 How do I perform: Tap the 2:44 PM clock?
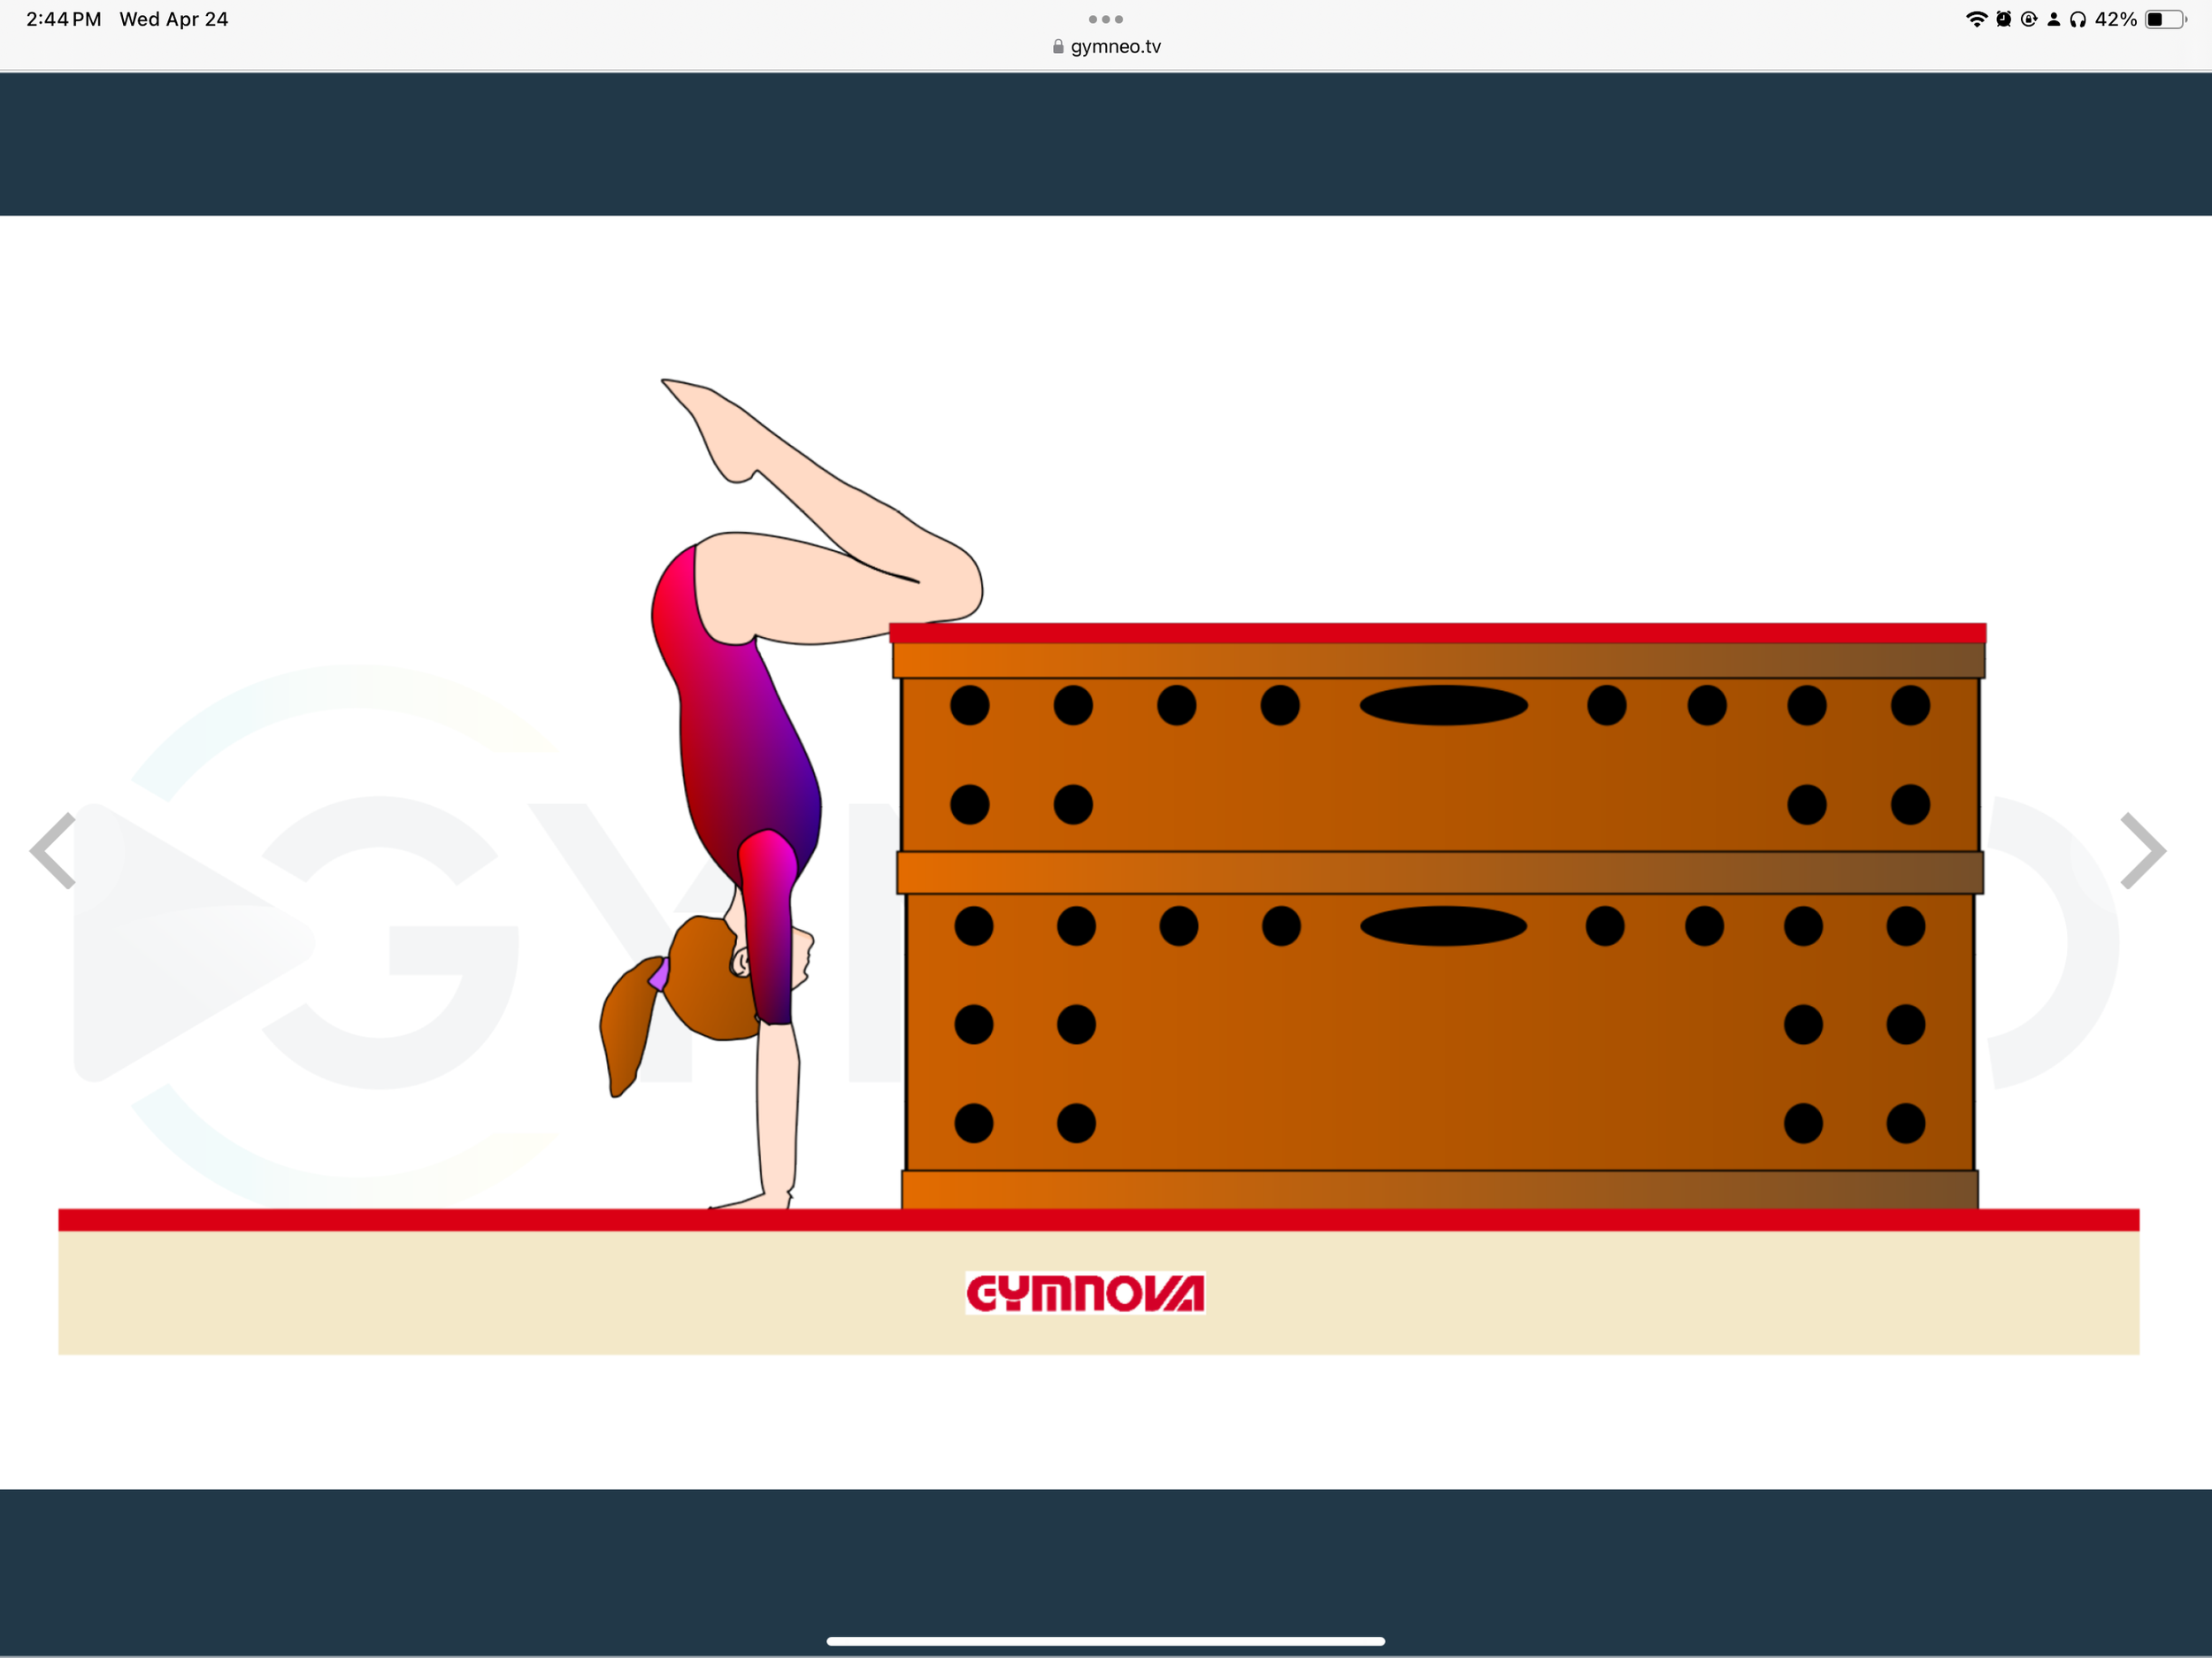[63, 19]
